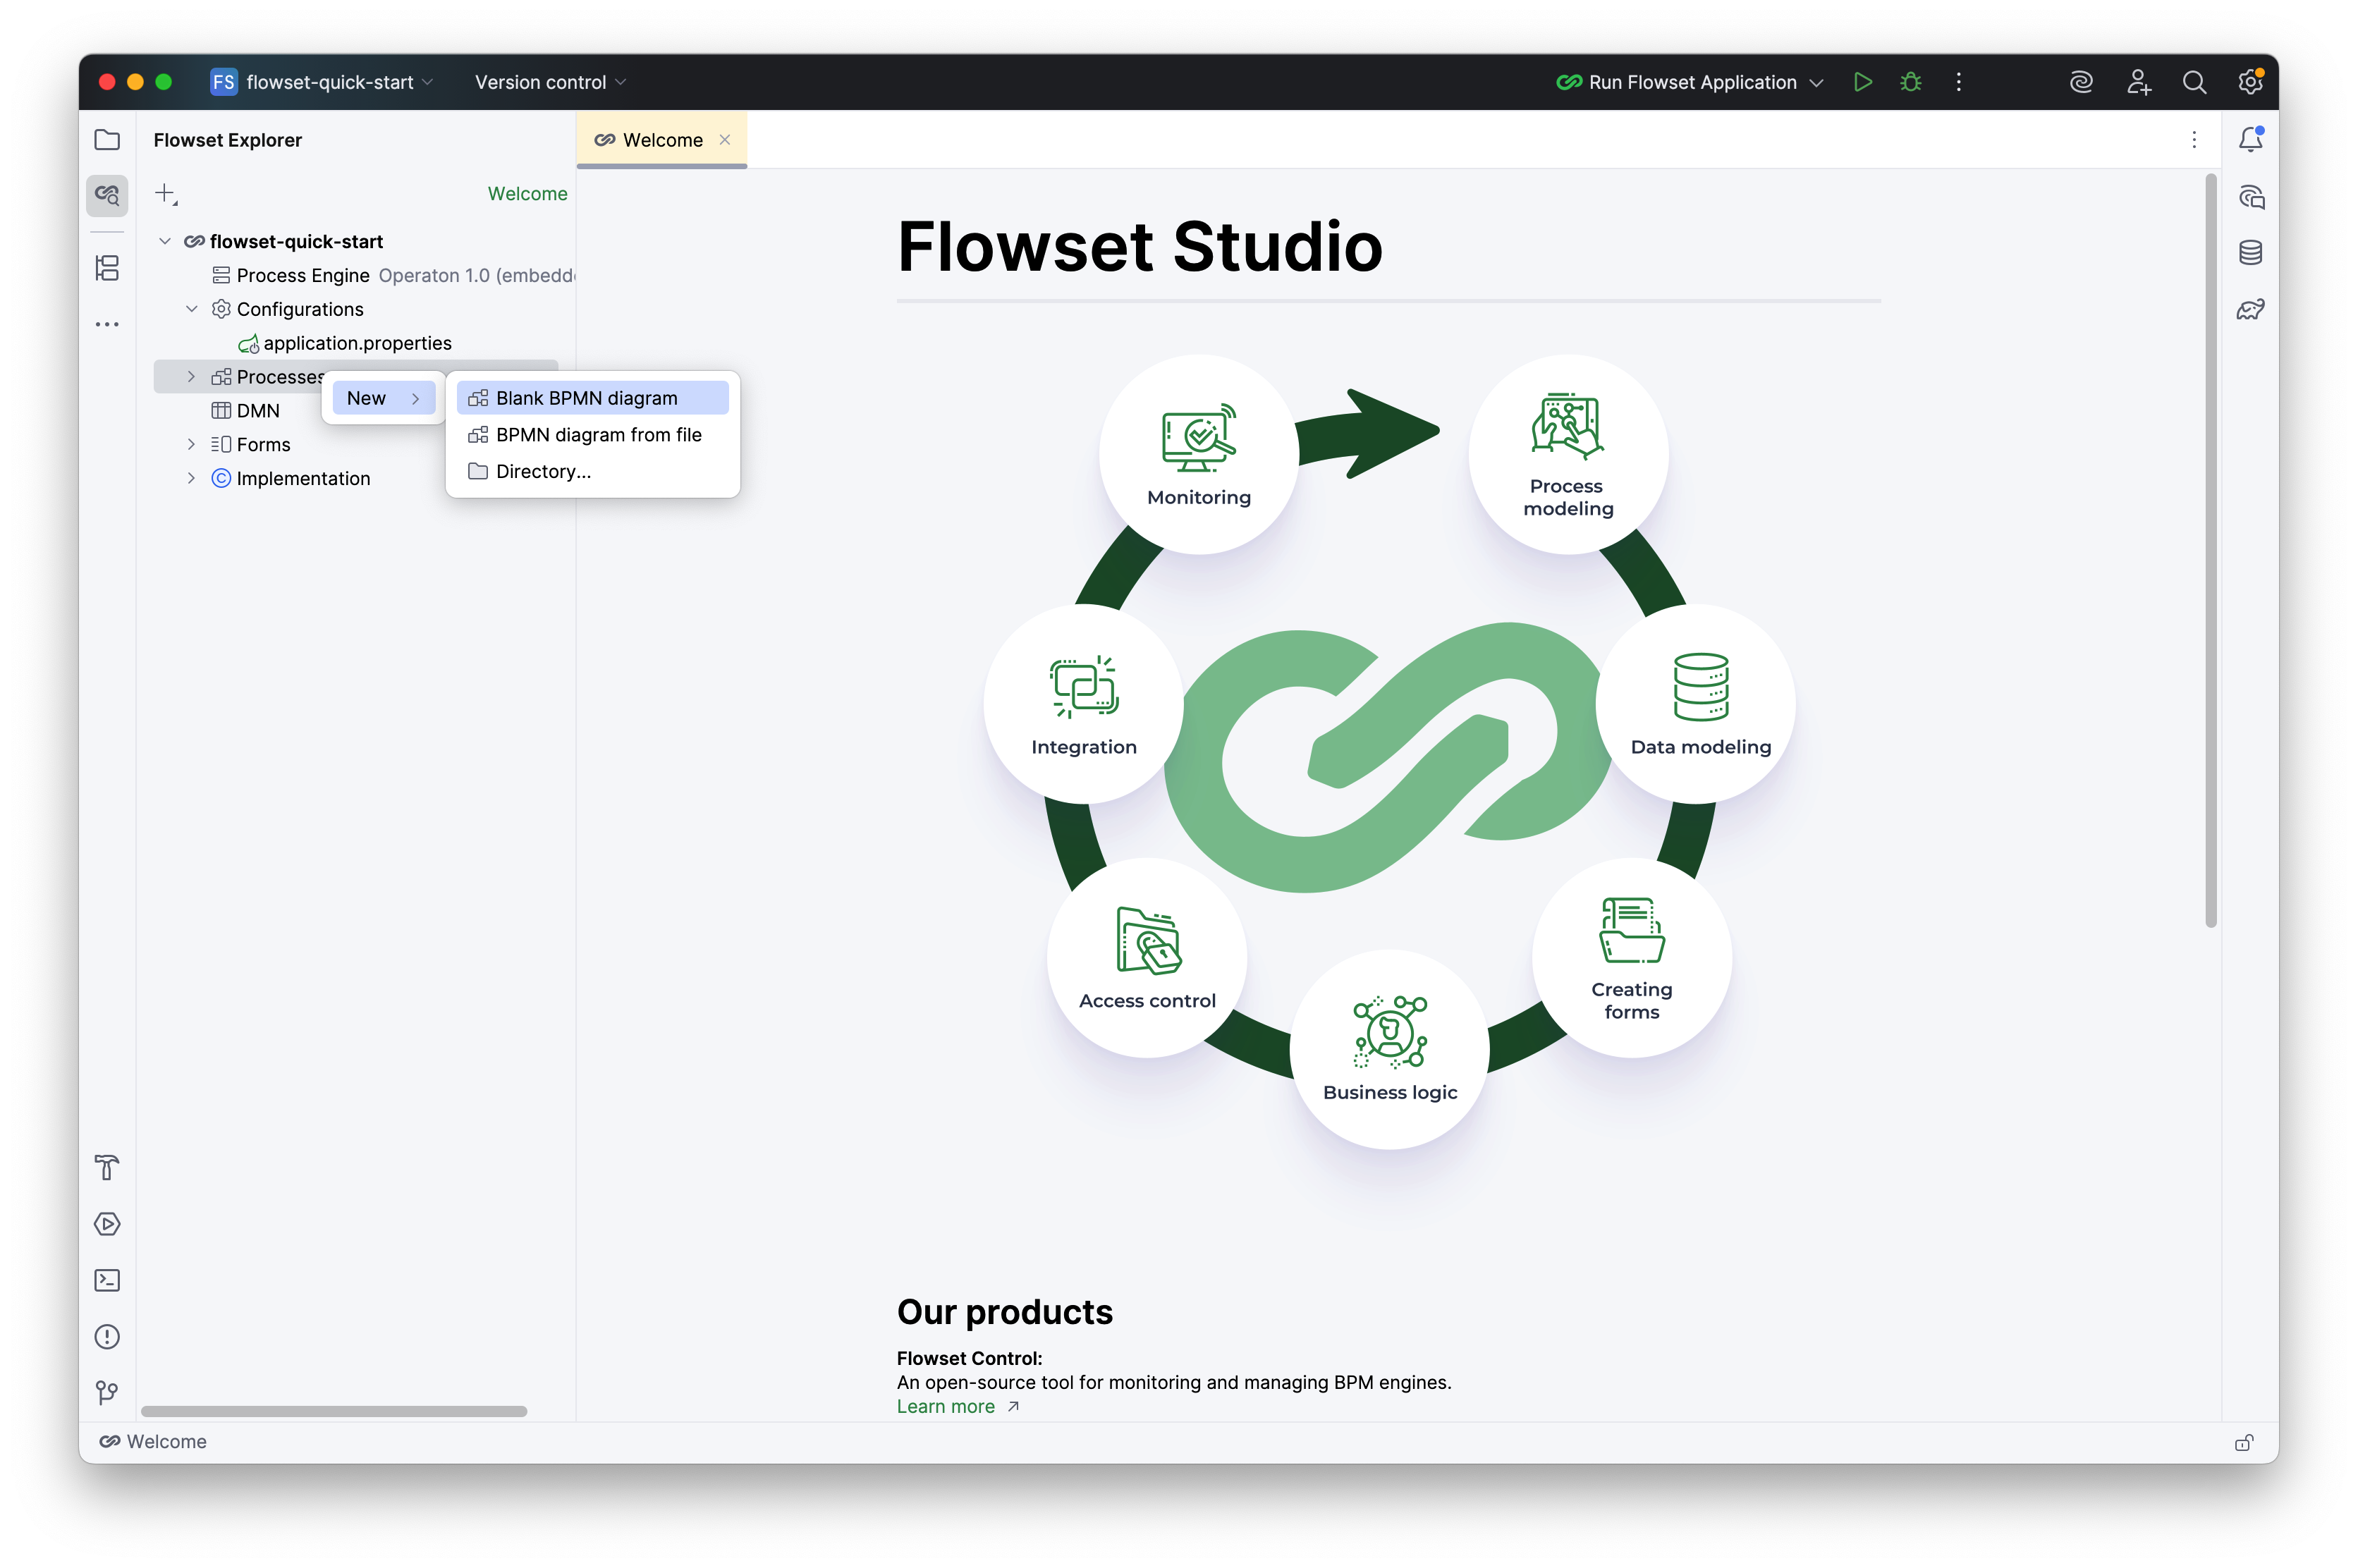Open the Structure tool window icon

coord(107,268)
